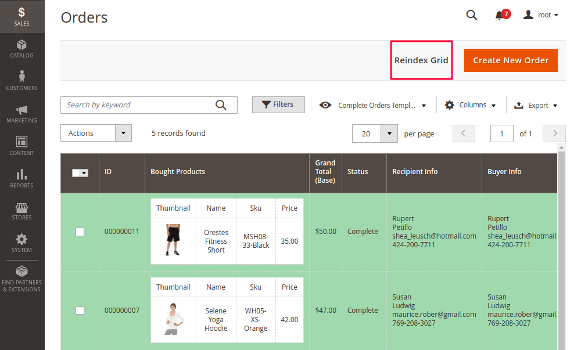Open the root user account menu
The height and width of the screenshot is (350, 581).
tap(540, 15)
